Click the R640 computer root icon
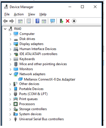The image size is (106, 128). pos(10,29)
